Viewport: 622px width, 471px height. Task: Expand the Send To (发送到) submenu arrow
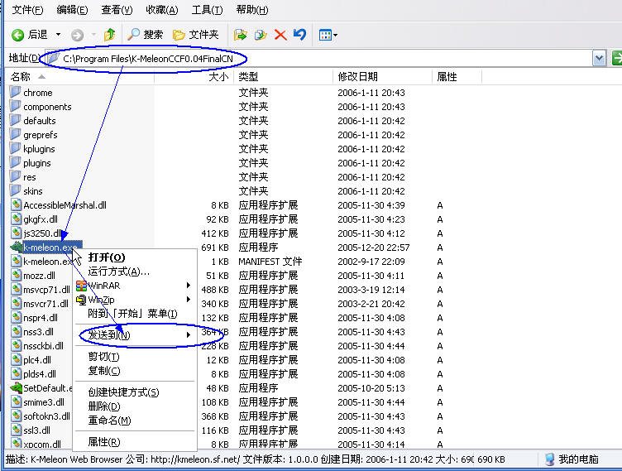[189, 334]
